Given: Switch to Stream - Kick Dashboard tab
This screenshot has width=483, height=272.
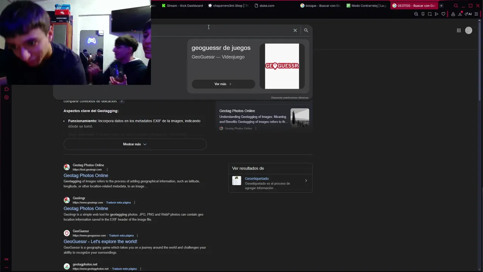Looking at the screenshot, I should point(182,6).
